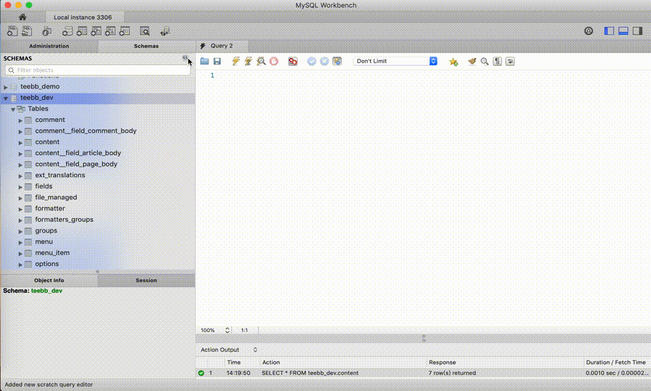Select the formatter table
The width and height of the screenshot is (651, 391).
(50, 208)
